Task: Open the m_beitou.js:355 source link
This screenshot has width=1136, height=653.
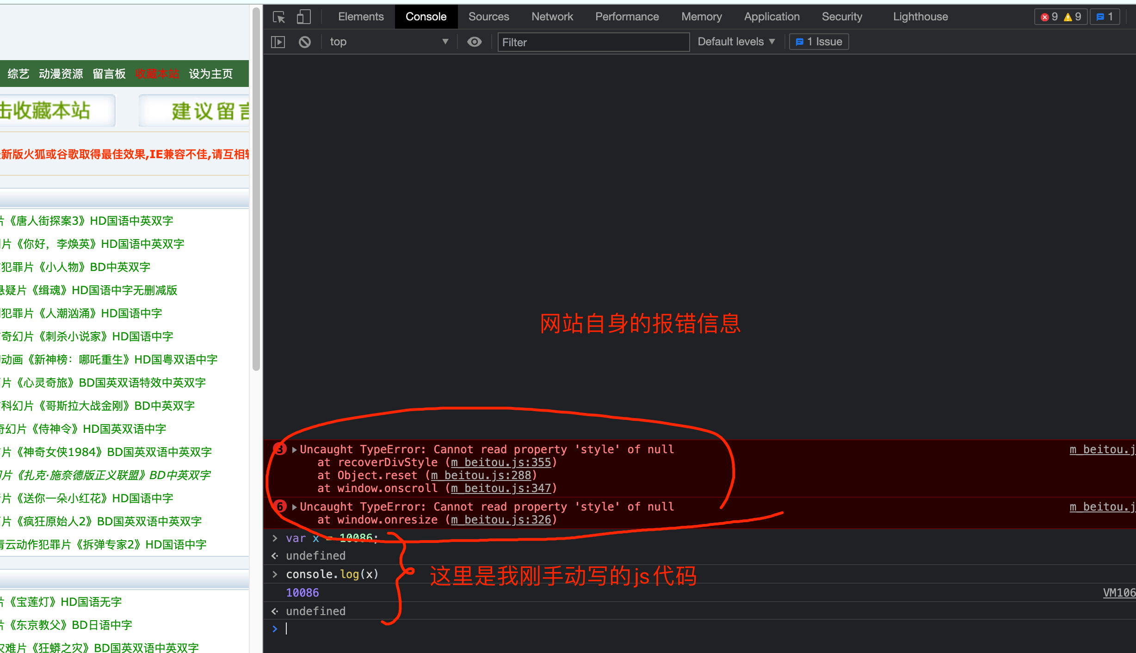Action: [501, 462]
